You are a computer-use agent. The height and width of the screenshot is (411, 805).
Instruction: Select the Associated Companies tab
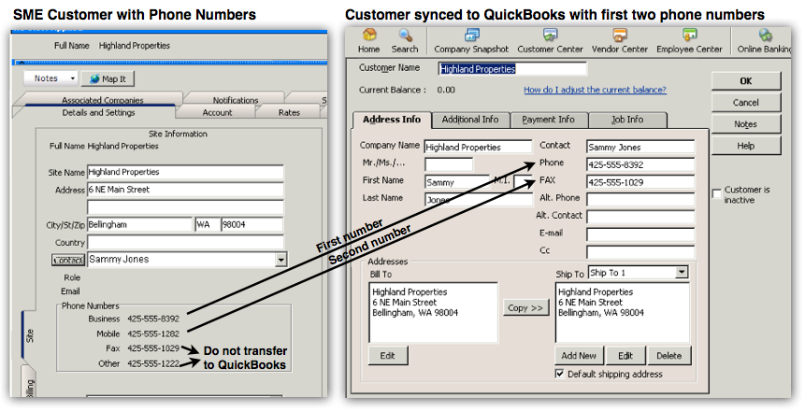click(102, 99)
